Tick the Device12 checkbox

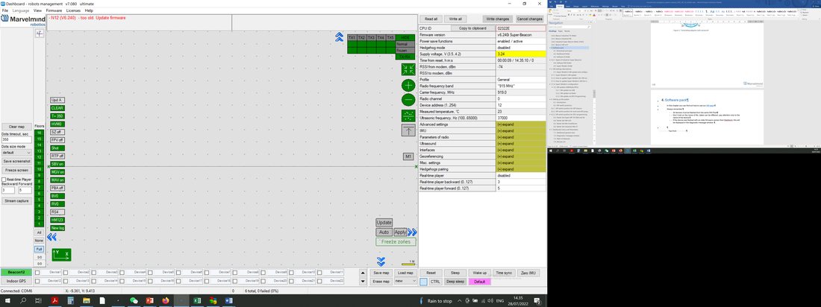click(37, 281)
